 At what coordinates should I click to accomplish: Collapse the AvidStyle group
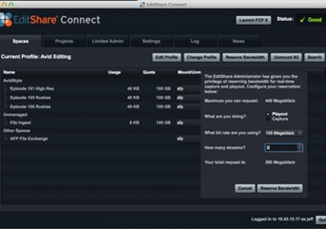click(x=12, y=80)
